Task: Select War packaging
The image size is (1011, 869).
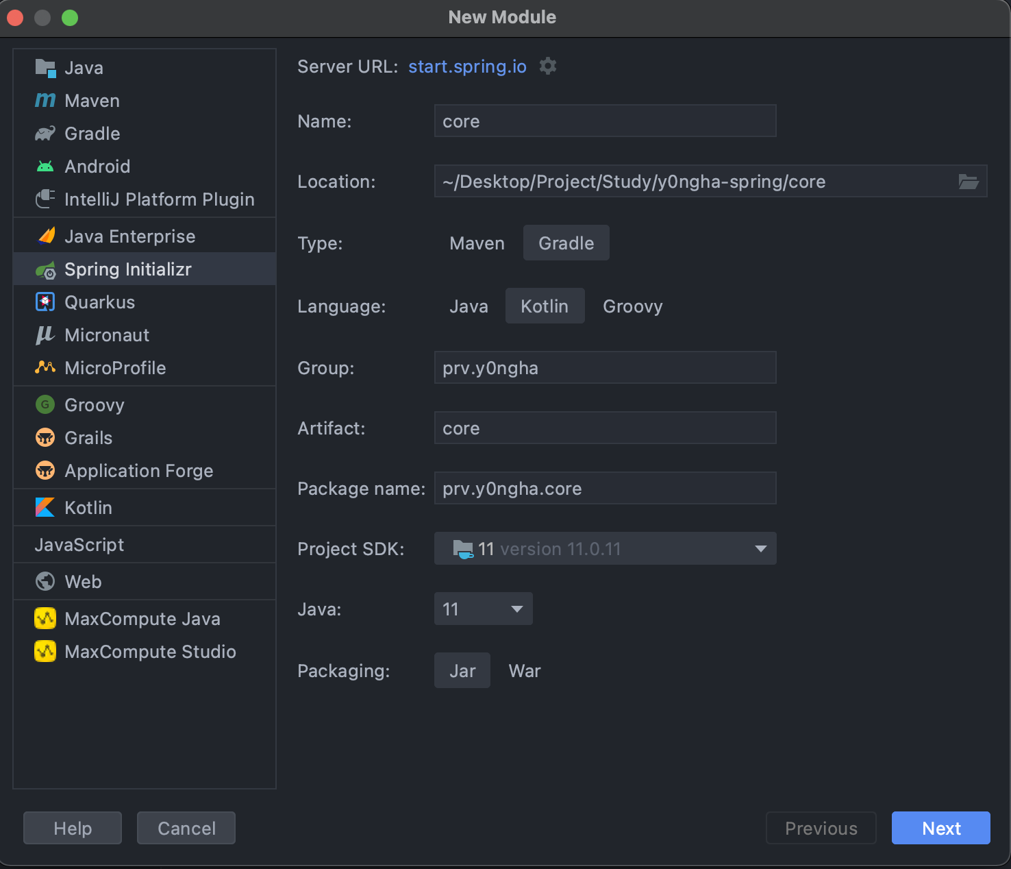Action: (525, 671)
